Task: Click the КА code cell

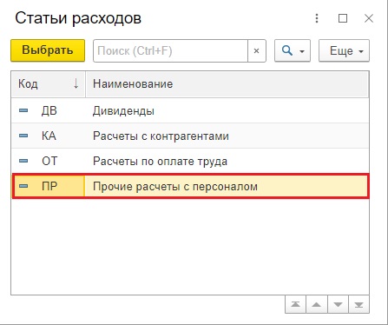Action: [x=49, y=136]
